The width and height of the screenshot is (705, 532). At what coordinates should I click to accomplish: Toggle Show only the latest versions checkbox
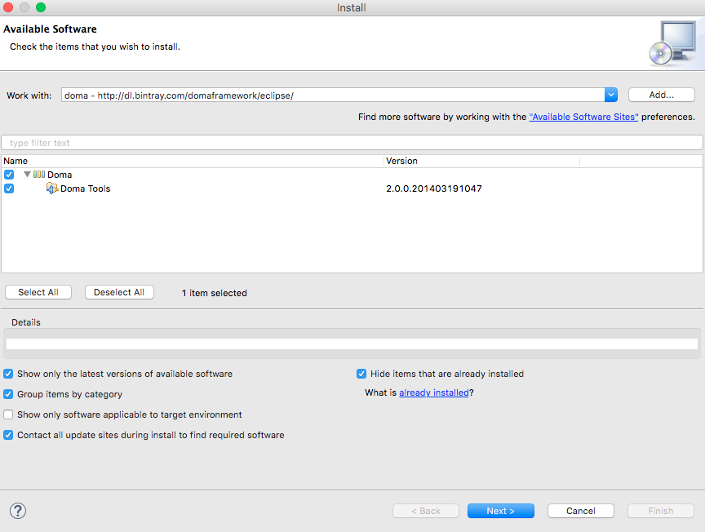pyautogui.click(x=8, y=374)
